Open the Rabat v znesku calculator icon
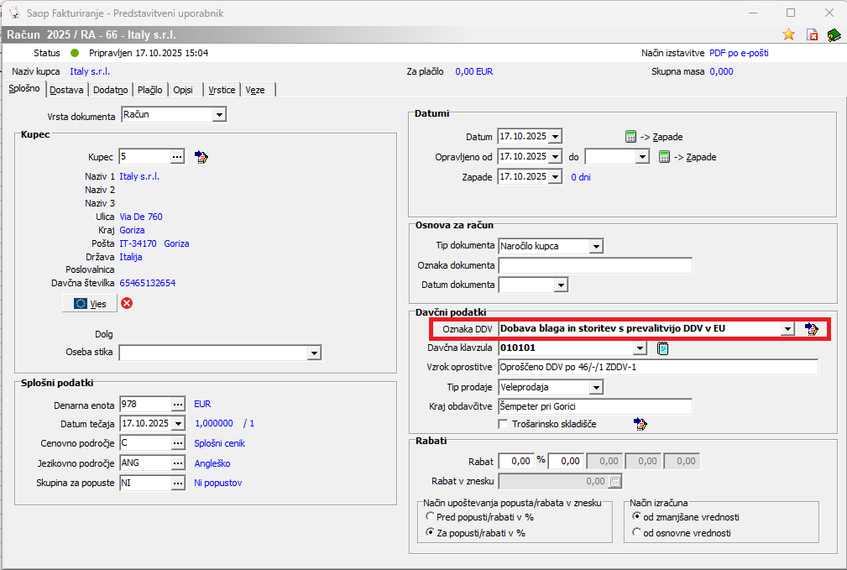The width and height of the screenshot is (847, 570). pyautogui.click(x=615, y=481)
